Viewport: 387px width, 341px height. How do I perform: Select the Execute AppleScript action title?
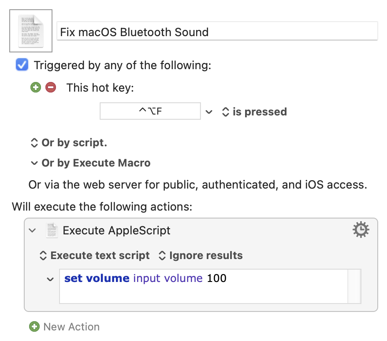pyautogui.click(x=116, y=230)
